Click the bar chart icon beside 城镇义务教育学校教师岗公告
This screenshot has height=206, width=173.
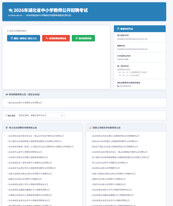[90, 128]
